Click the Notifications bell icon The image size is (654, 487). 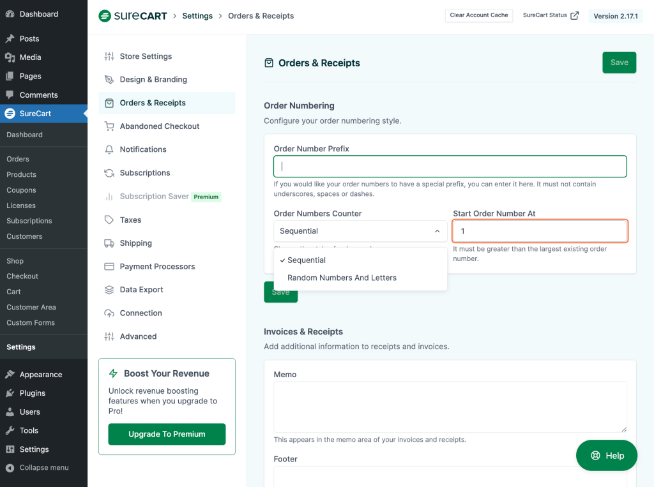click(x=109, y=149)
